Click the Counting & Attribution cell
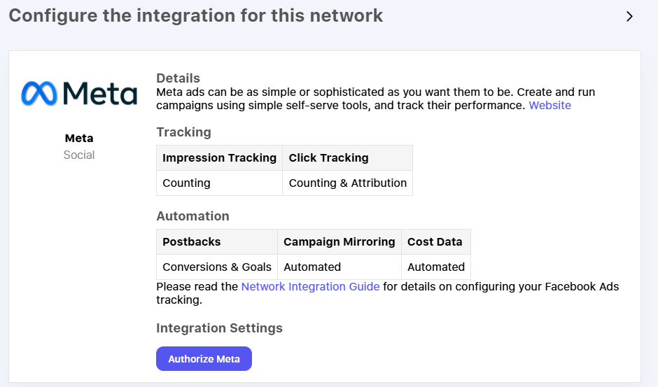 coord(347,183)
